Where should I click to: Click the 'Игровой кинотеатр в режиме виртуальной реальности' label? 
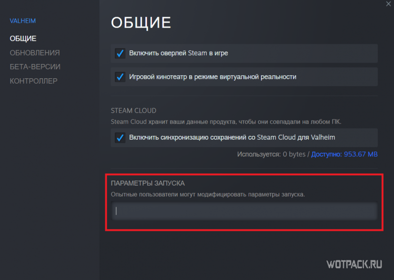coord(213,77)
